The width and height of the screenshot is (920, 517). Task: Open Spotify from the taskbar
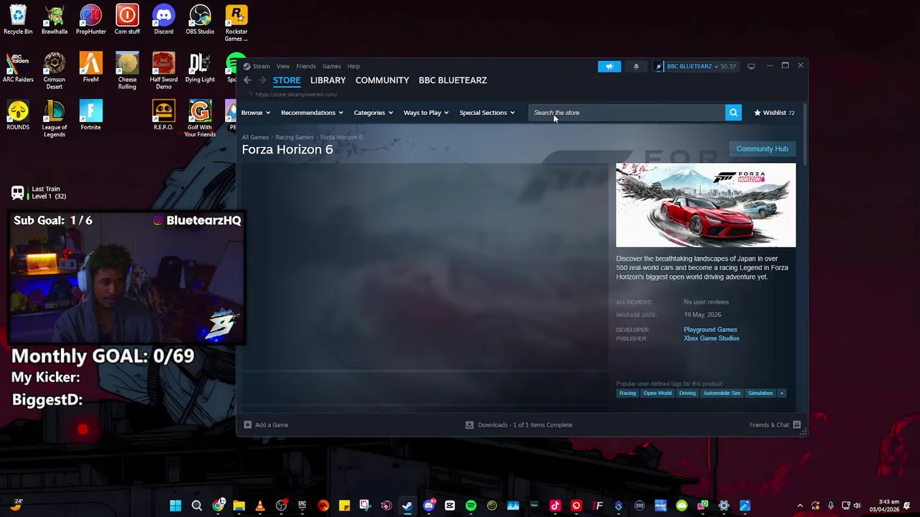[x=471, y=506]
